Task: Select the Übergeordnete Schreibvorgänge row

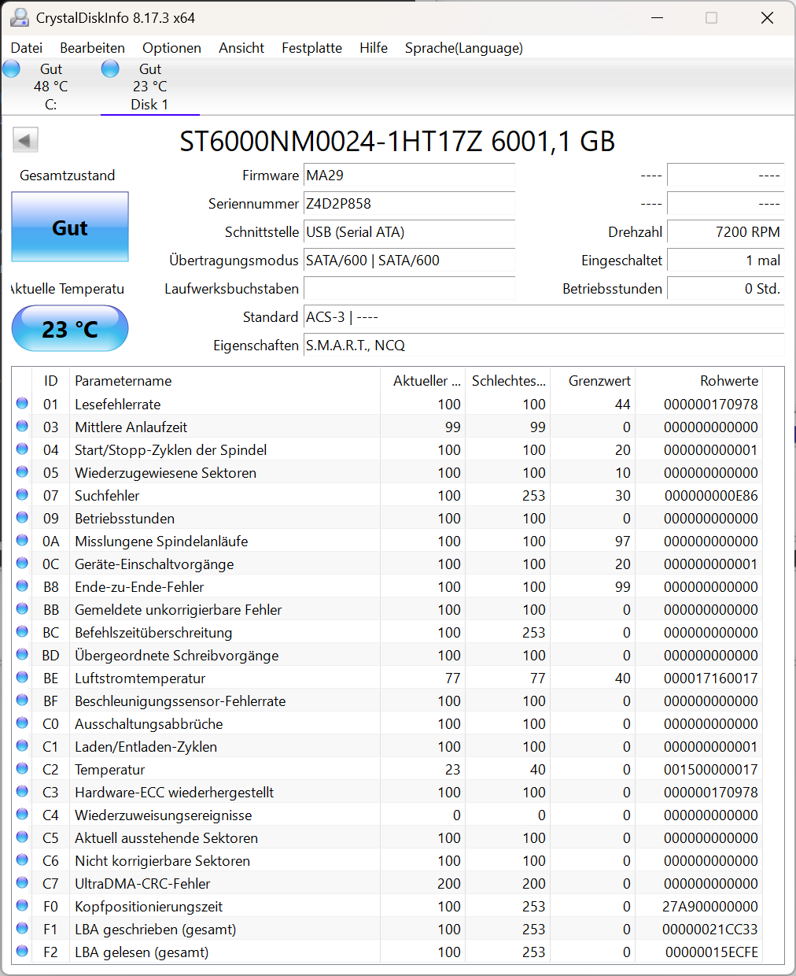Action: point(387,655)
